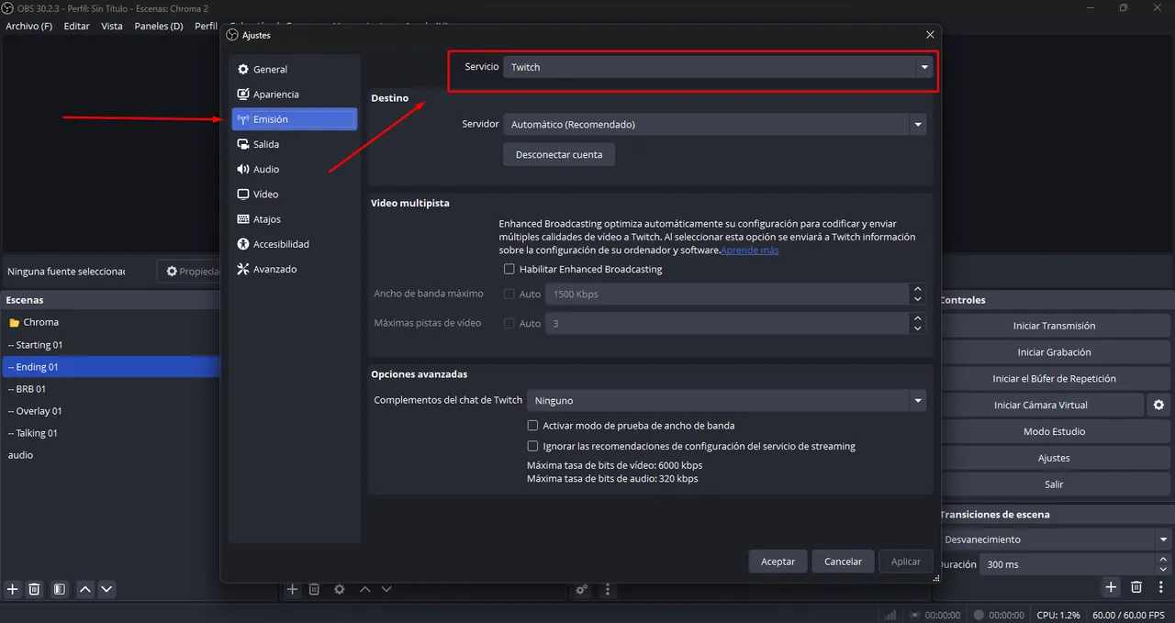Decrease Máximas pistas de vídeo value
The image size is (1175, 623).
(x=917, y=329)
